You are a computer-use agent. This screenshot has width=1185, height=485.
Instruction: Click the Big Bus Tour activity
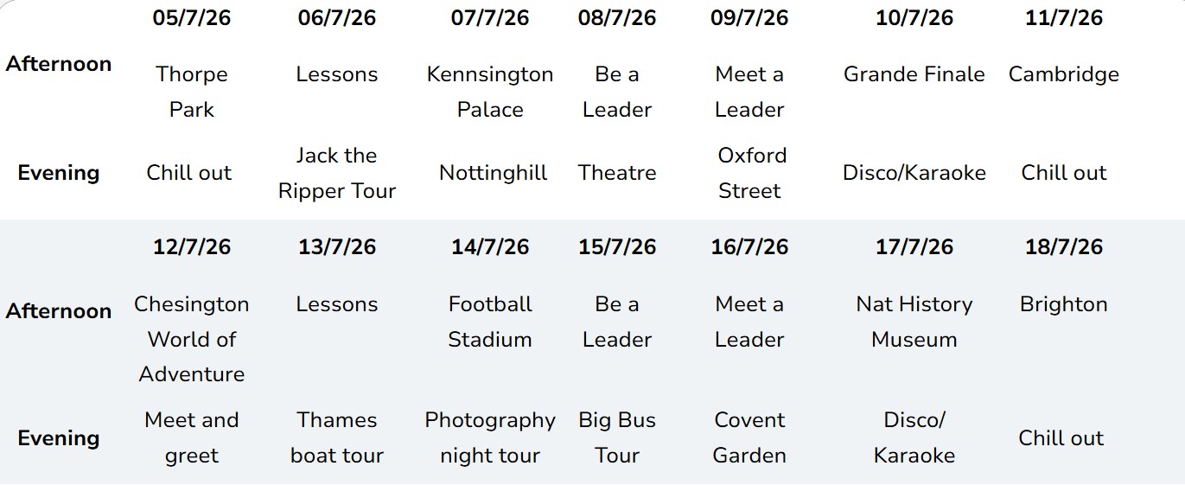coord(616,437)
